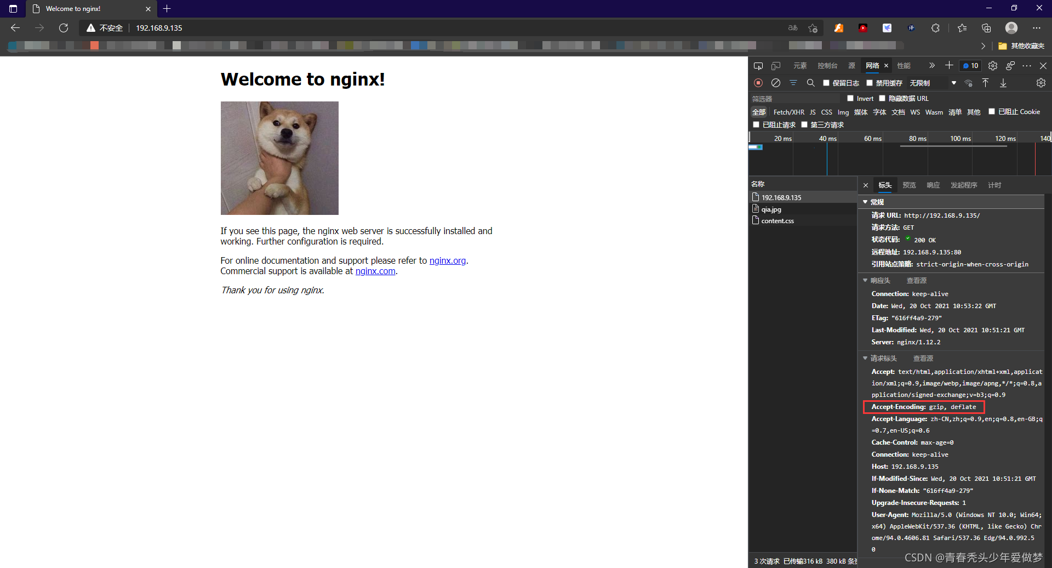Open the 计时 Timing tab
This screenshot has width=1052, height=568.
coord(994,185)
